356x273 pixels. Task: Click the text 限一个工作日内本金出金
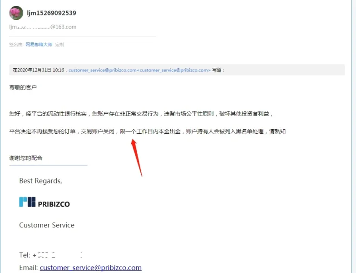click(x=150, y=131)
